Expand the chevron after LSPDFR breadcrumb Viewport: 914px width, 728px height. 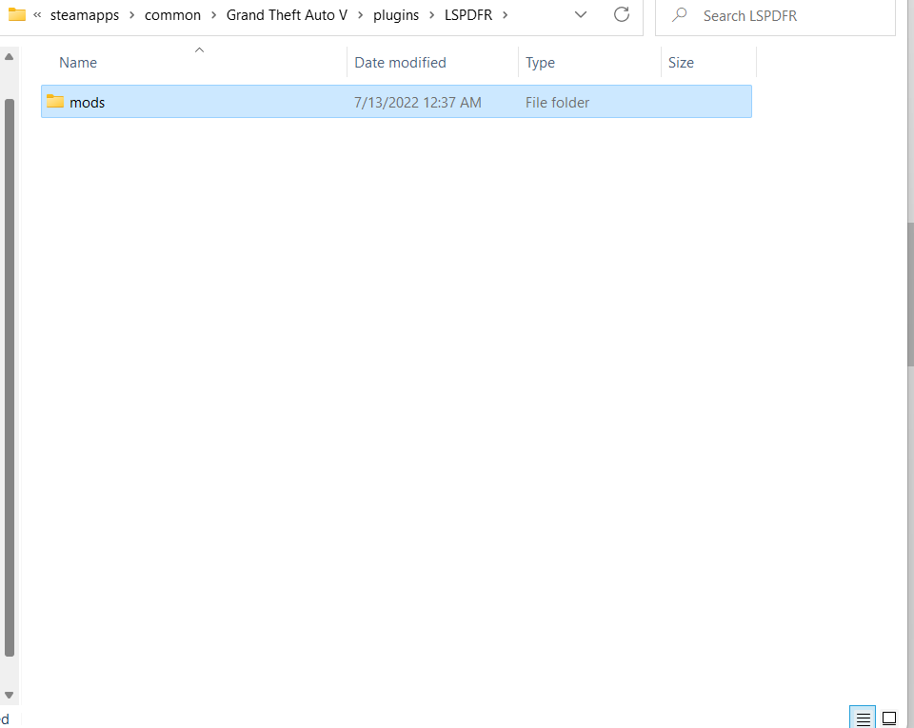coord(505,15)
